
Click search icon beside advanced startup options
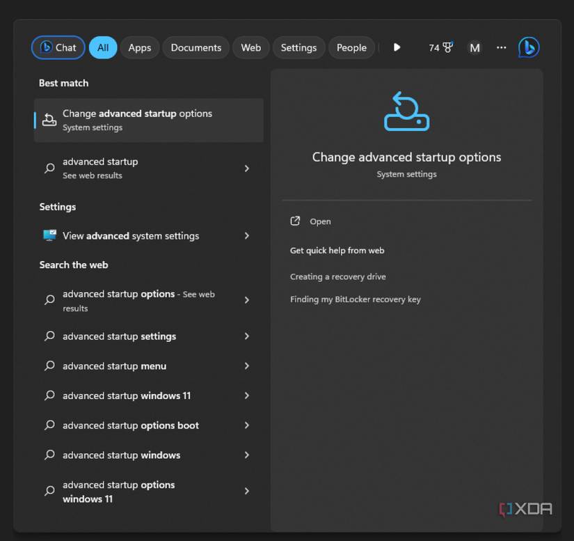click(x=49, y=299)
